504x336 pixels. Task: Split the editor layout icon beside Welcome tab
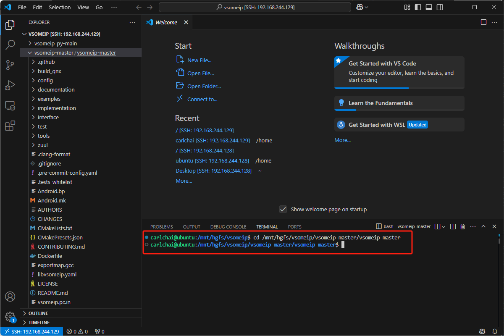[x=483, y=22]
